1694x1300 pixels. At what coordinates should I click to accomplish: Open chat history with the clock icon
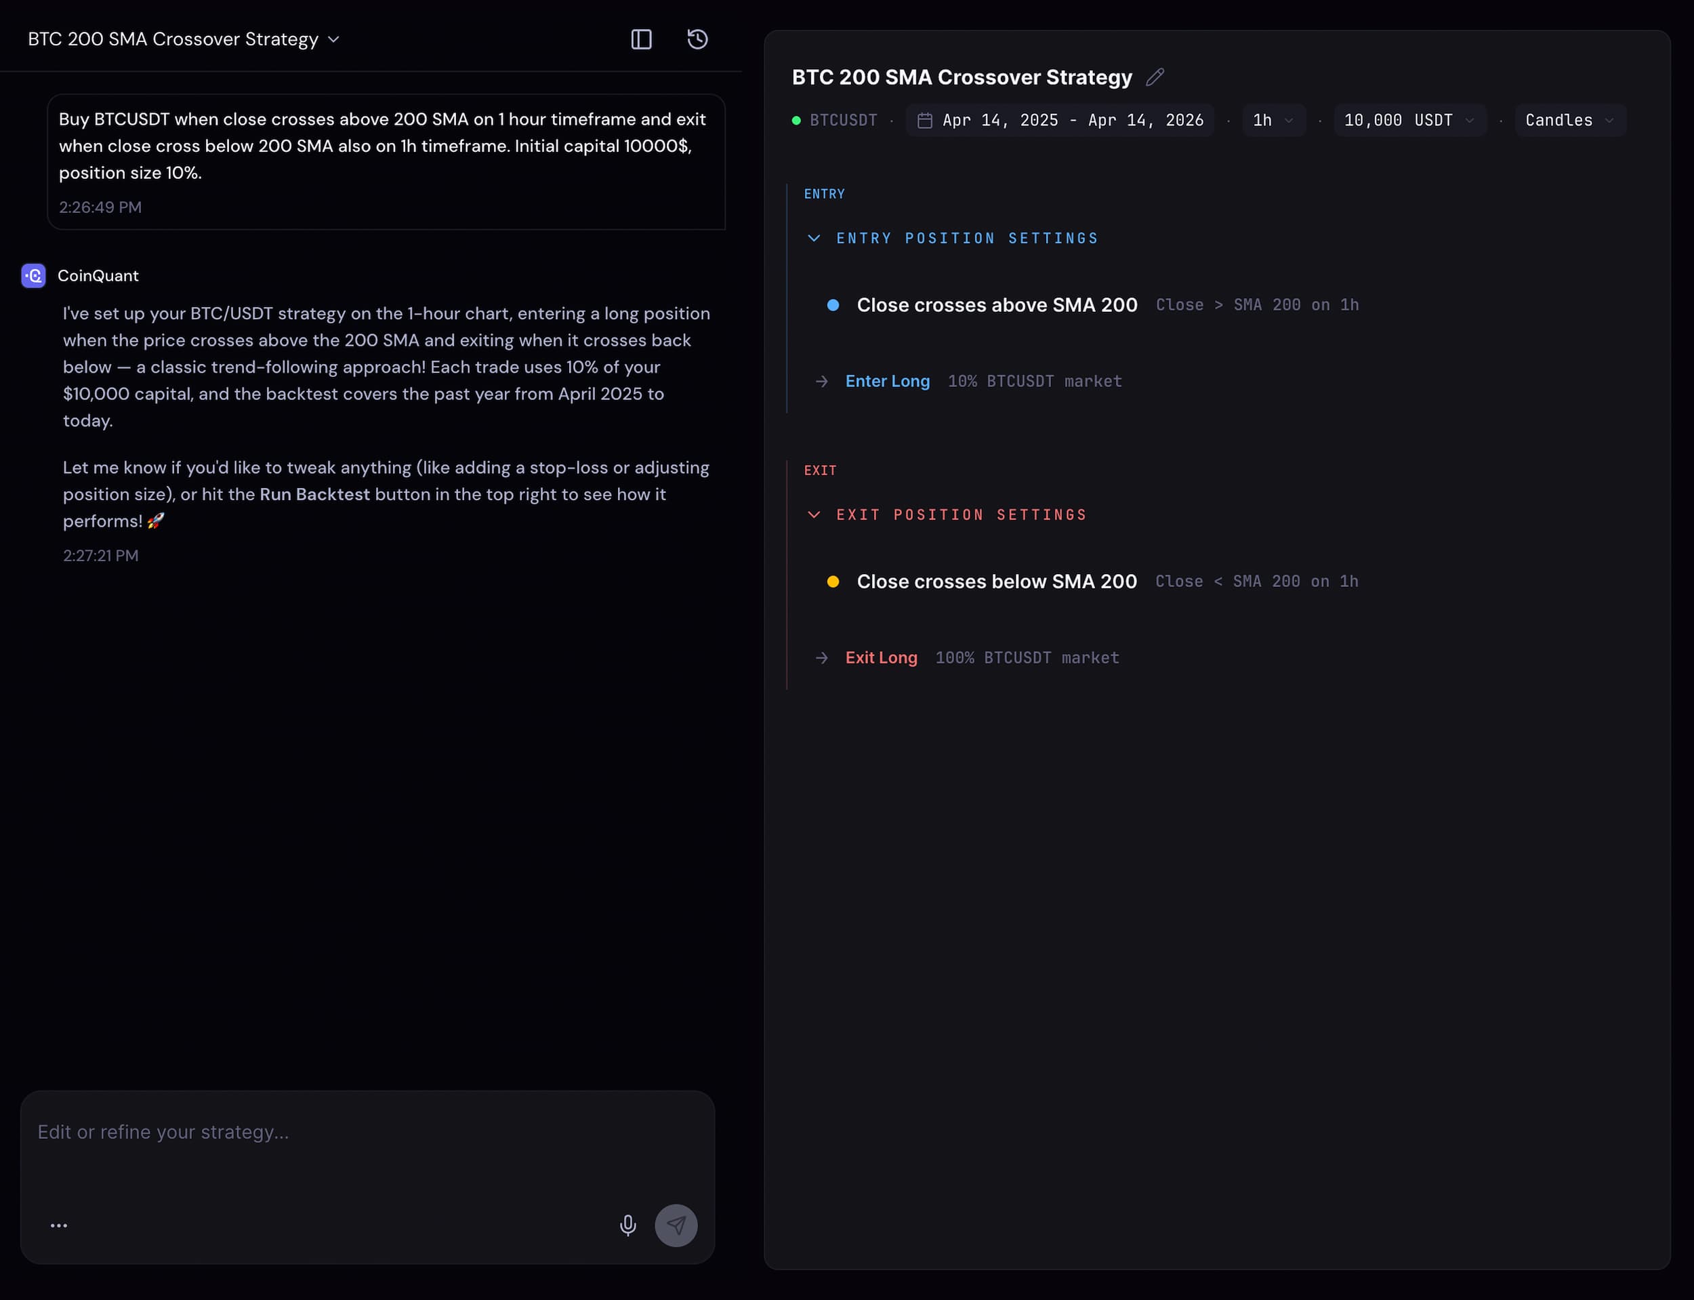point(697,39)
